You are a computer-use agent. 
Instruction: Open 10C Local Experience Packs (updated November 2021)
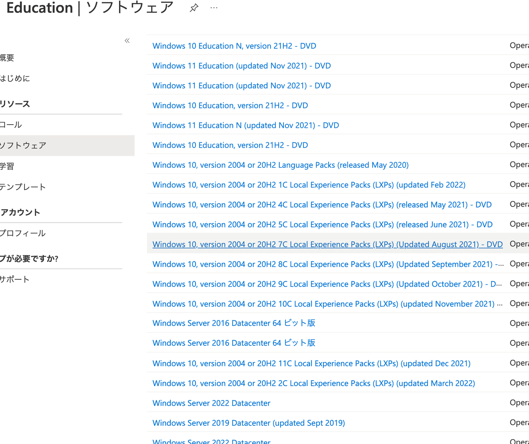[327, 304]
